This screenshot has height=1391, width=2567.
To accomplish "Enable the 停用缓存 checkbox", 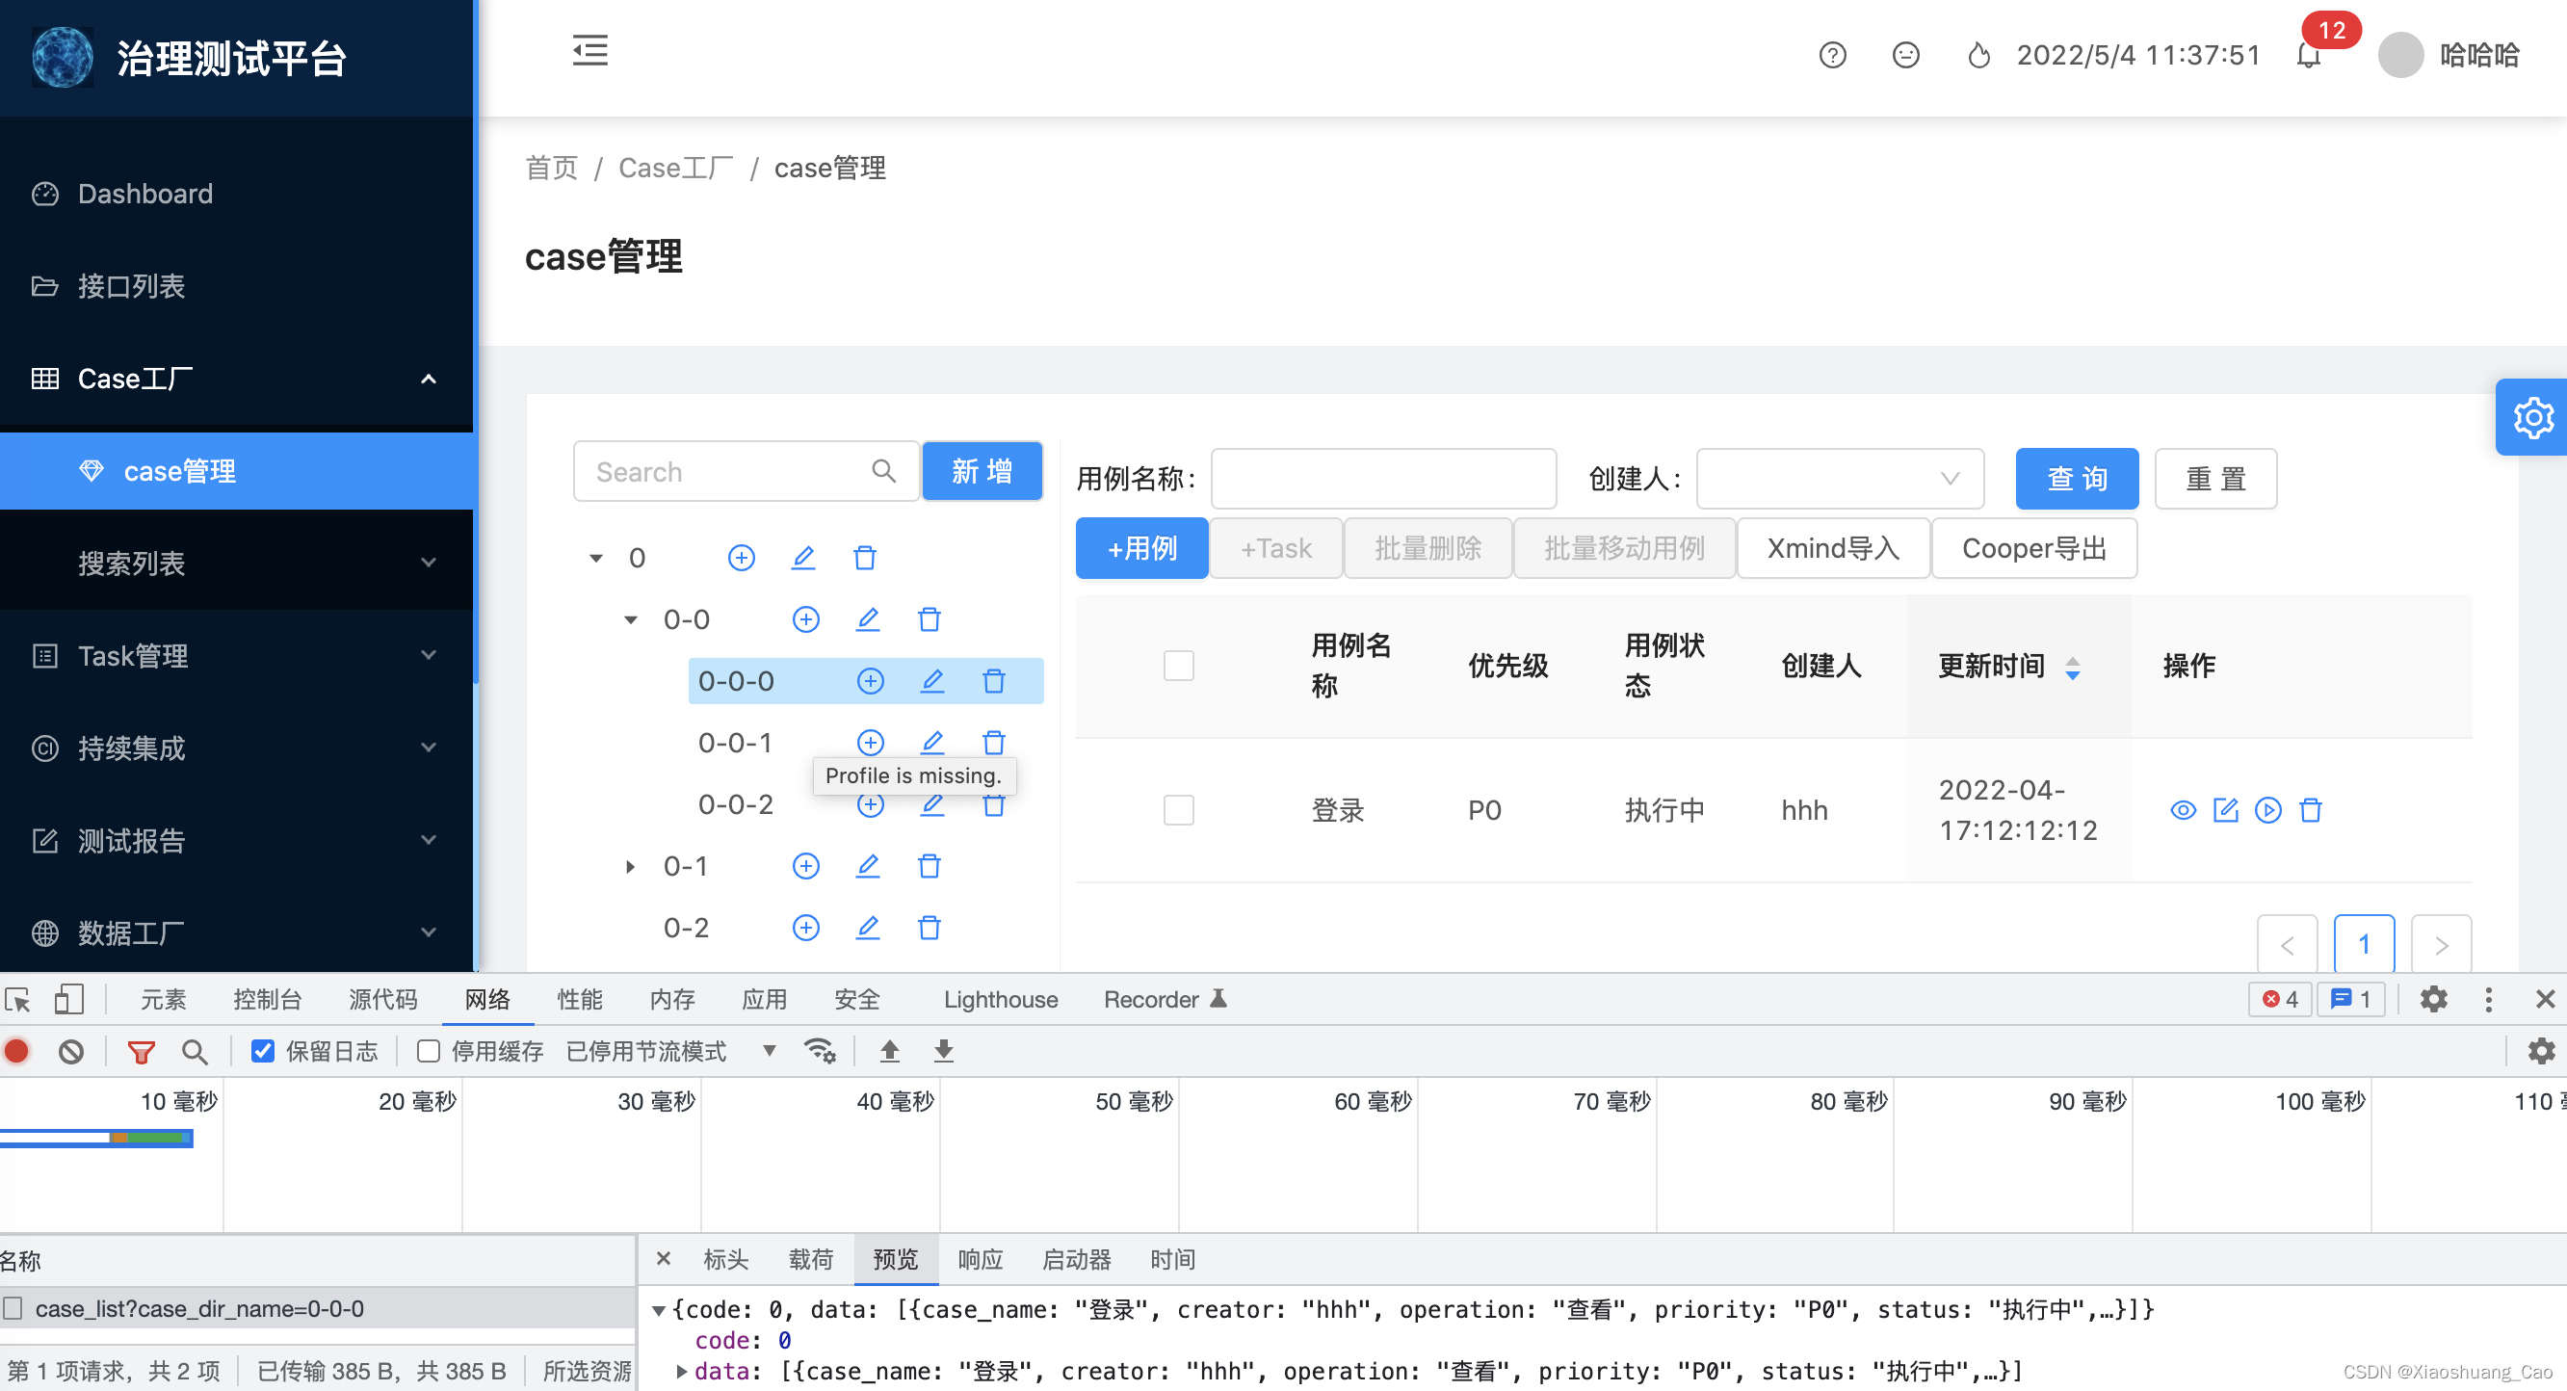I will pyautogui.click(x=429, y=1051).
